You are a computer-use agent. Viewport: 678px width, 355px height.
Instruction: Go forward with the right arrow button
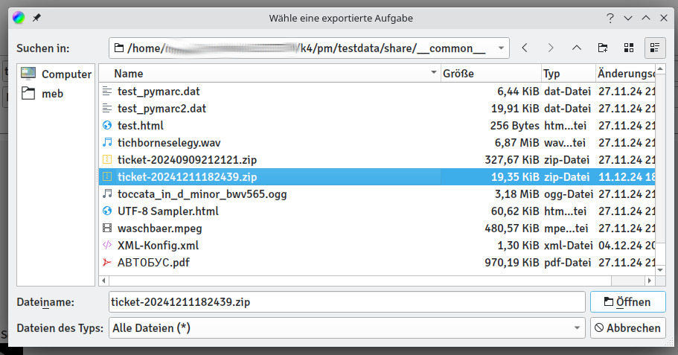point(551,48)
